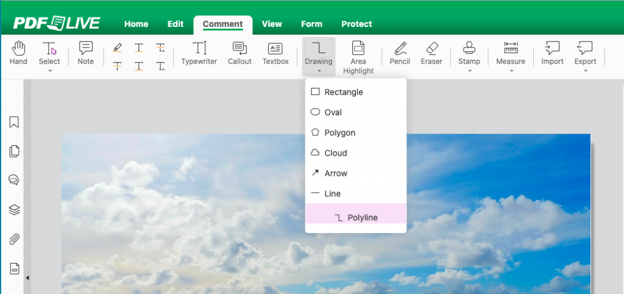624x294 pixels.
Task: Open the form fields sidebar panel
Action: pos(14,268)
